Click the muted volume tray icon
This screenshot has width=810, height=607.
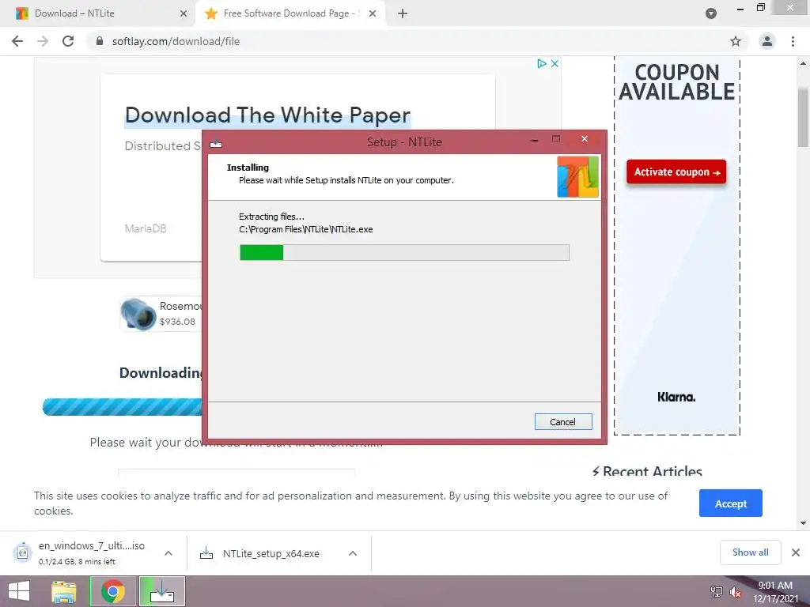pyautogui.click(x=736, y=592)
